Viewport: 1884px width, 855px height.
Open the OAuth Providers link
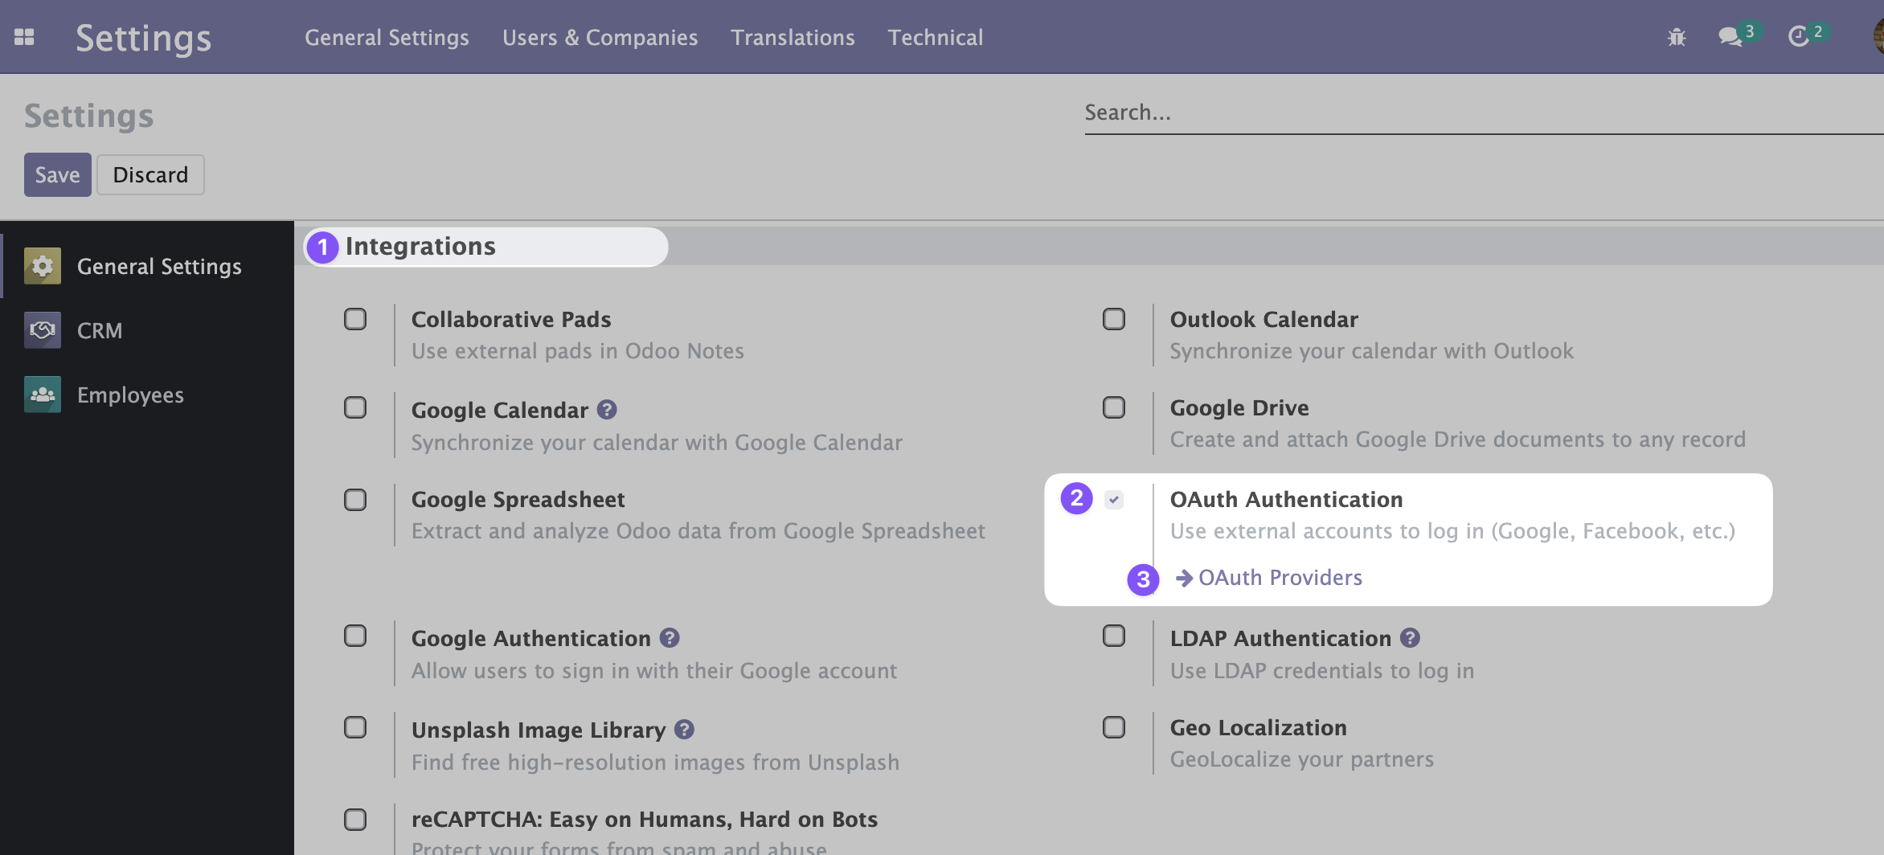(x=1280, y=578)
